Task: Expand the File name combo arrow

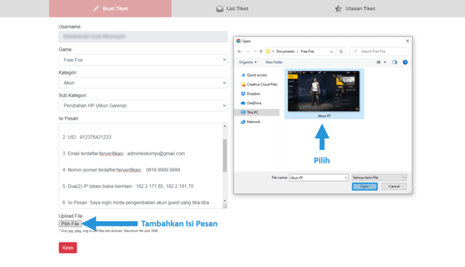Action: coord(346,178)
